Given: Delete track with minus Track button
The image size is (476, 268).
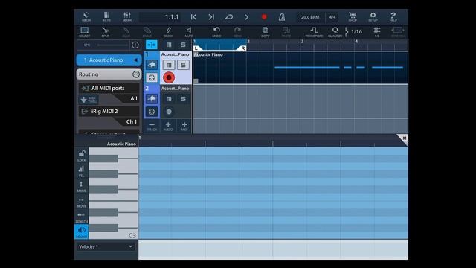Looking at the screenshot, I should [152, 126].
